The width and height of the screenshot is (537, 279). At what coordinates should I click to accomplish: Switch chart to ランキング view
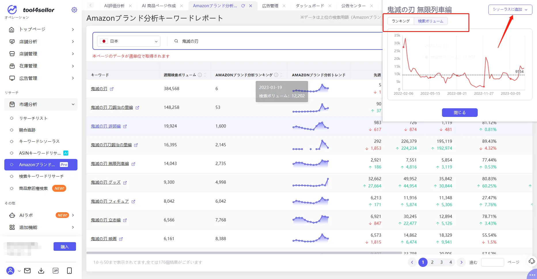pyautogui.click(x=401, y=21)
